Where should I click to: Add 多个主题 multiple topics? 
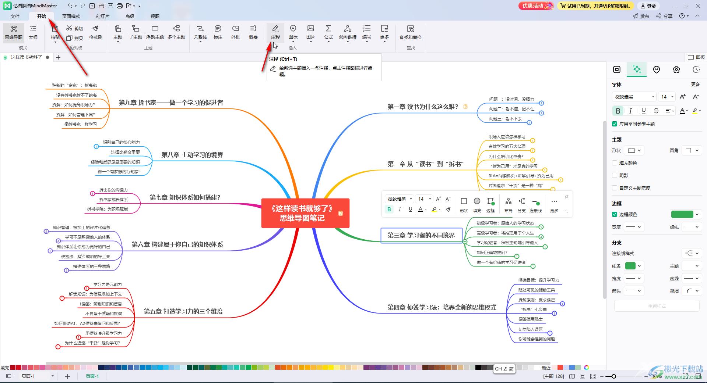(x=176, y=32)
